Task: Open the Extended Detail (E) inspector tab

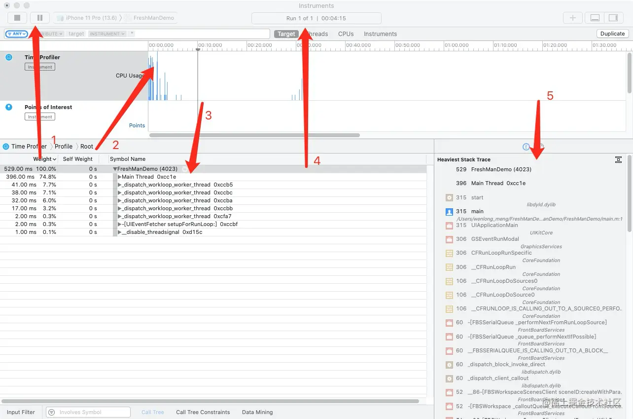Action: coord(526,147)
